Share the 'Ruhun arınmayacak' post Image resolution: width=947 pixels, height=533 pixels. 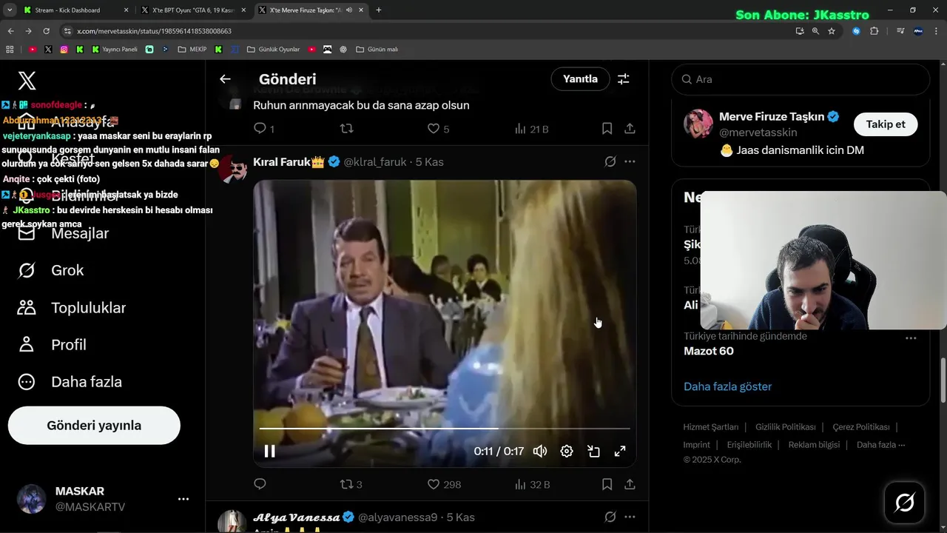pyautogui.click(x=630, y=128)
